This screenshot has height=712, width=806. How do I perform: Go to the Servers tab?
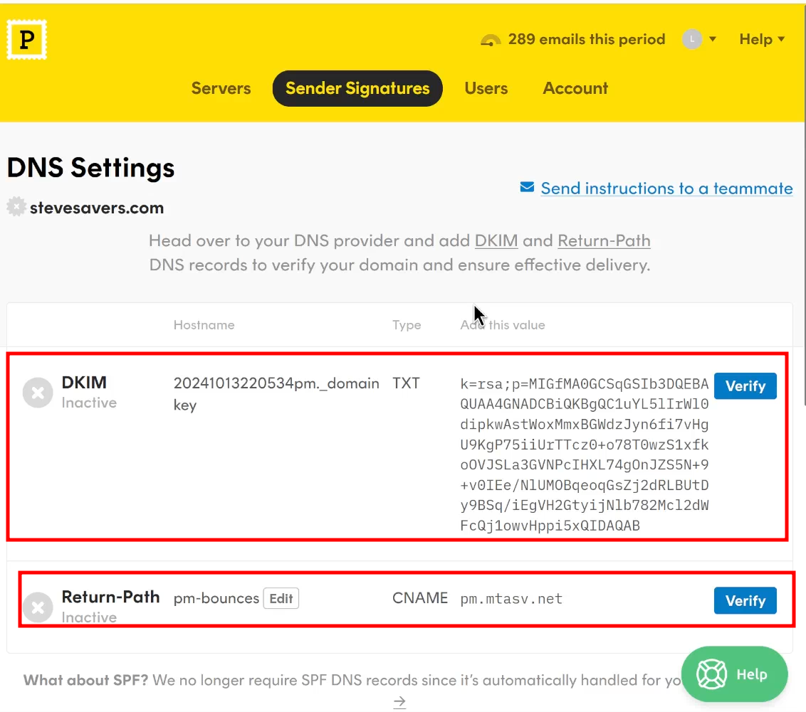[221, 88]
